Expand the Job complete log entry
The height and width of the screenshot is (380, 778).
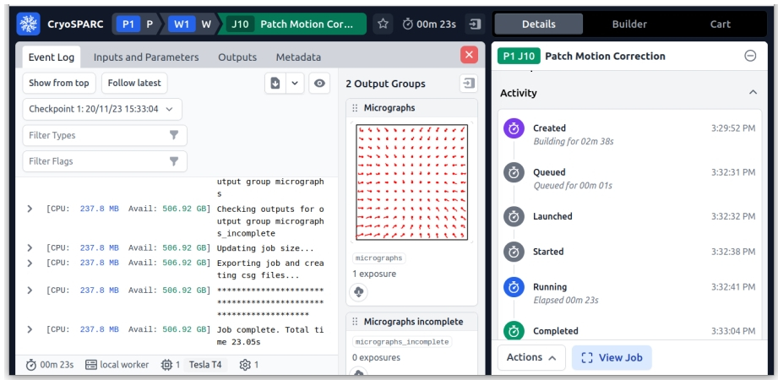point(30,328)
